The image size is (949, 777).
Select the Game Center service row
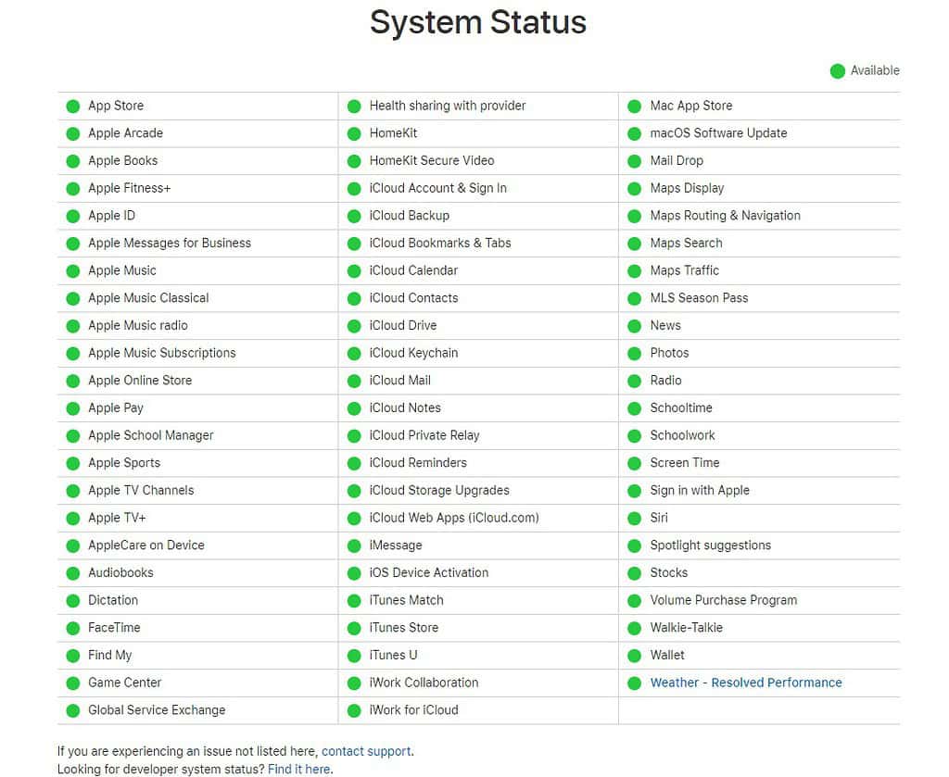pos(124,683)
